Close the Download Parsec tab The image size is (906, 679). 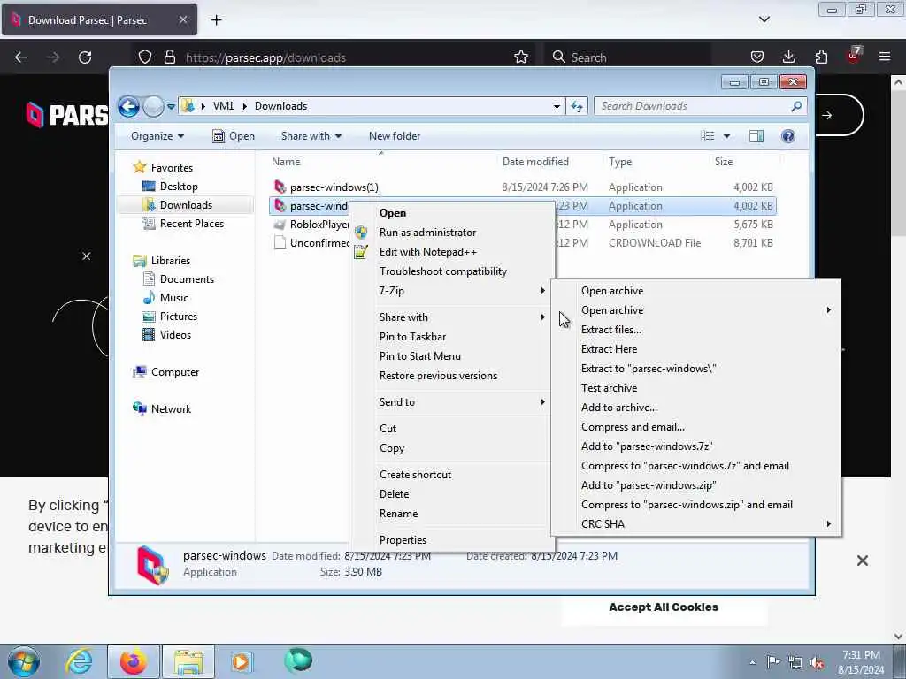point(182,19)
